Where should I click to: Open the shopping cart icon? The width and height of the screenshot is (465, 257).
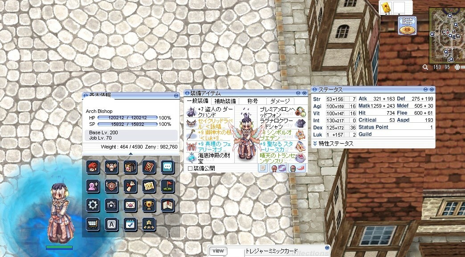(93, 224)
